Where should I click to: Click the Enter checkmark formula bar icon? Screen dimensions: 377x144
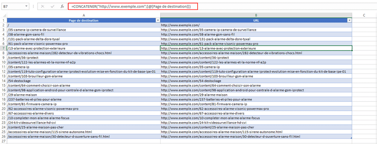[52, 6]
